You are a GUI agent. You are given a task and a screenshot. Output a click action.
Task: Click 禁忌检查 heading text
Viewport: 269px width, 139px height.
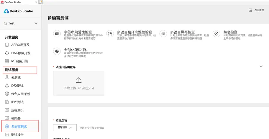[230, 32]
